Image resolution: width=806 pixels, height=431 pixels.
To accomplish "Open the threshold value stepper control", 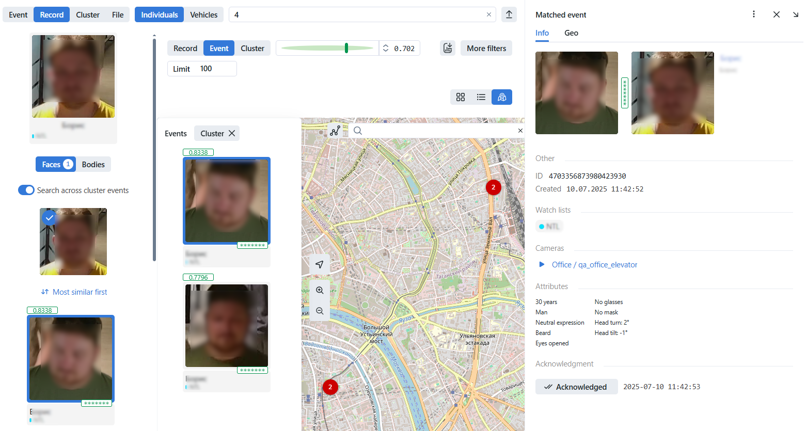I will click(x=385, y=47).
